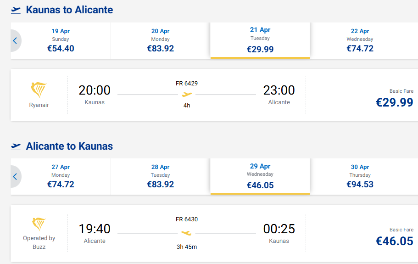
Task: Select the €46.05 Basic Fare return price
Action: coord(394,240)
